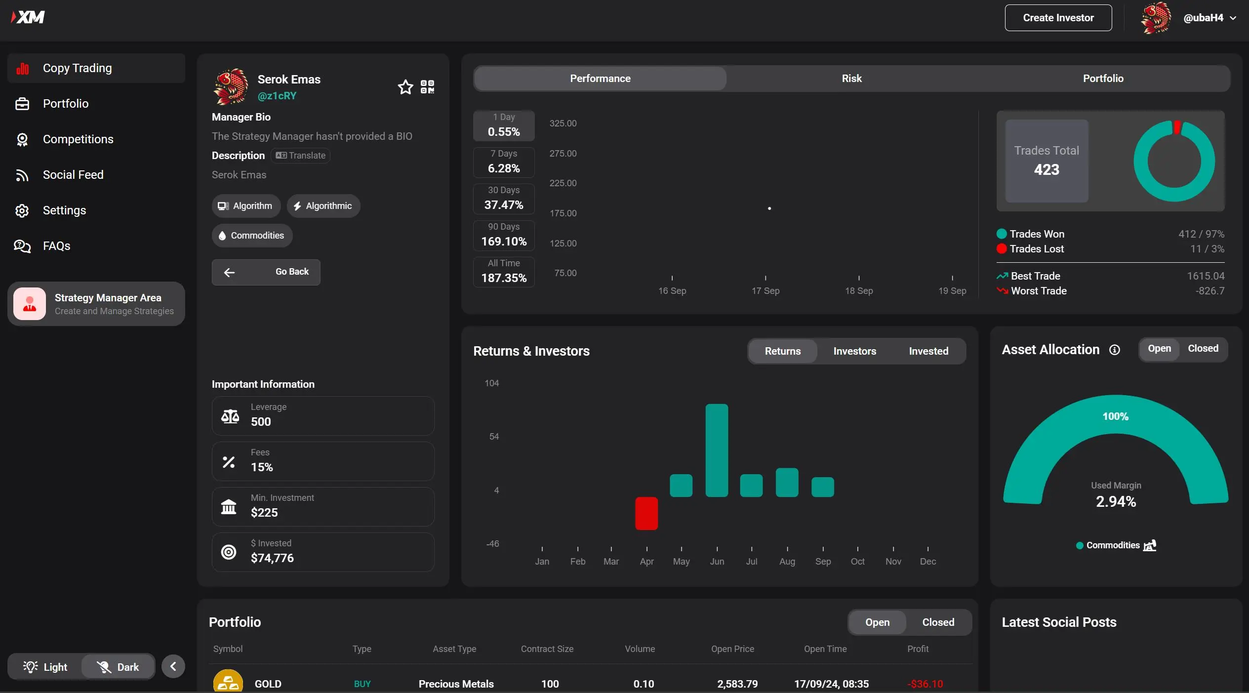Click the teal Commodities legend dot
The image size is (1249, 693).
coord(1080,546)
